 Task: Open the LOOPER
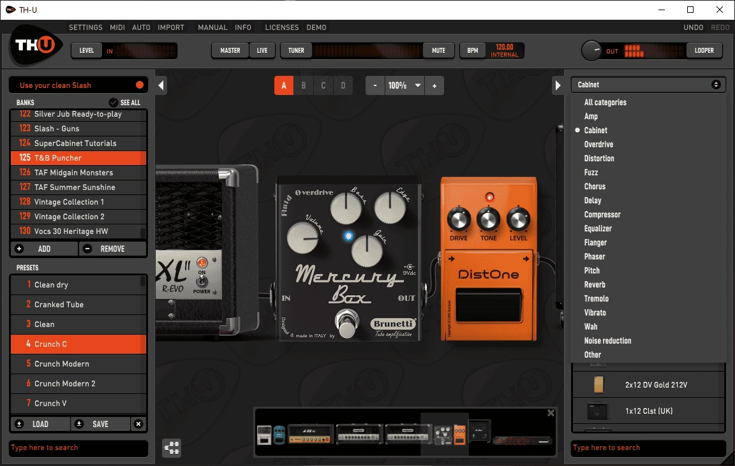704,50
